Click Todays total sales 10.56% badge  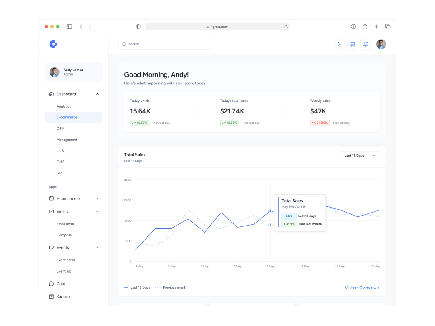pyautogui.click(x=229, y=123)
